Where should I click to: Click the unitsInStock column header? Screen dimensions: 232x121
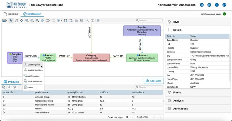point(138,92)
